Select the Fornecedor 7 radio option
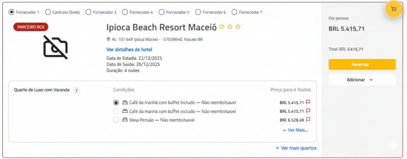The width and height of the screenshot is (407, 159). [235, 12]
